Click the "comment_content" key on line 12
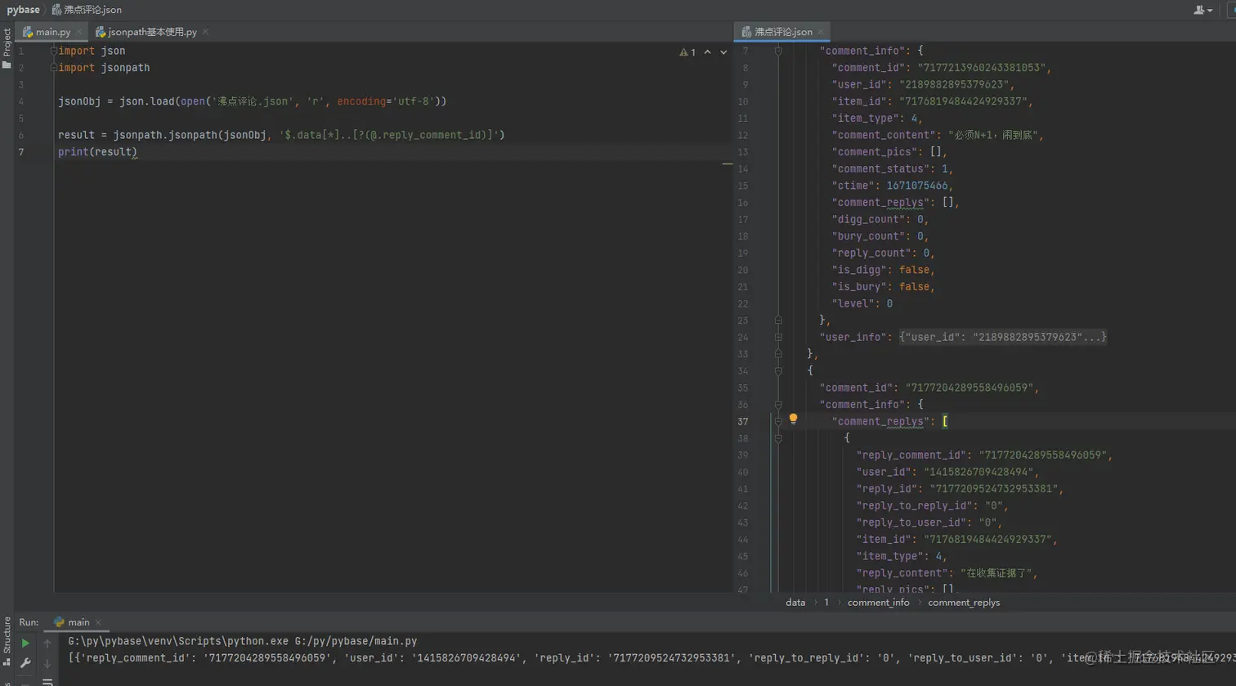 point(884,135)
